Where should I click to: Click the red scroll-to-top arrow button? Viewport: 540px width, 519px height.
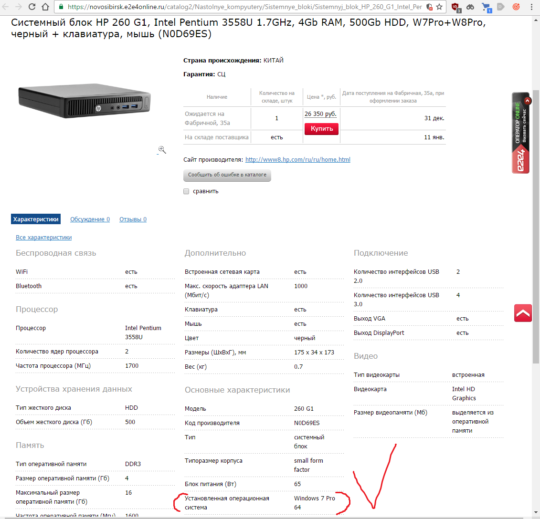[x=523, y=313]
